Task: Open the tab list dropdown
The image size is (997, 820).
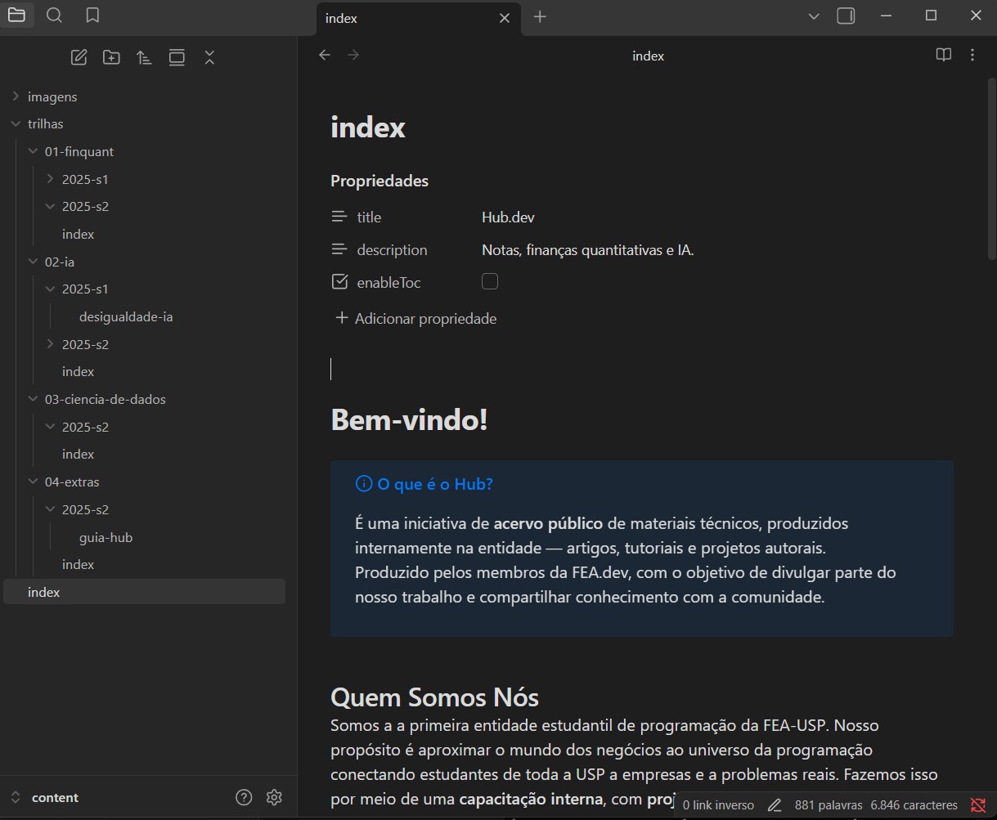Action: [812, 15]
